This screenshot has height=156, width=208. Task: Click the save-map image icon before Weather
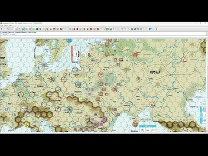pos(138,29)
